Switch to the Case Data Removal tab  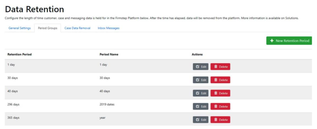point(77,28)
